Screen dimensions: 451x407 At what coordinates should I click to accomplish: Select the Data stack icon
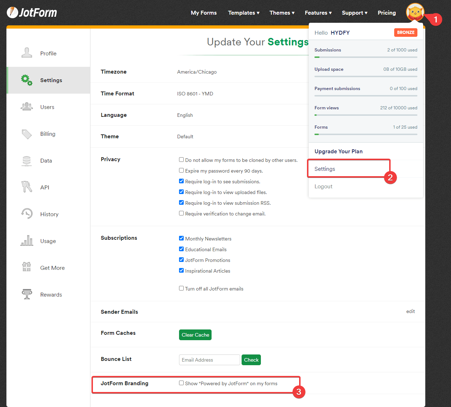click(27, 160)
